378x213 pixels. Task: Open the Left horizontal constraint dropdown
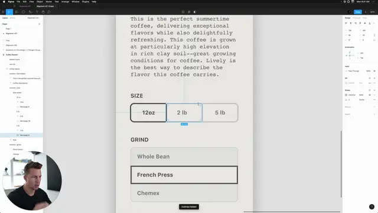pyautogui.click(x=361, y=53)
